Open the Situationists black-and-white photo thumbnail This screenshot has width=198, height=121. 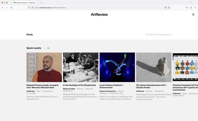pyautogui.click(x=81, y=67)
